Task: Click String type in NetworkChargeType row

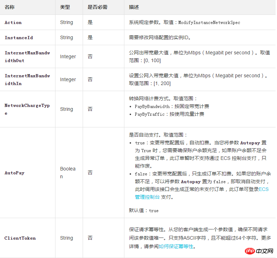Action: 66,109
